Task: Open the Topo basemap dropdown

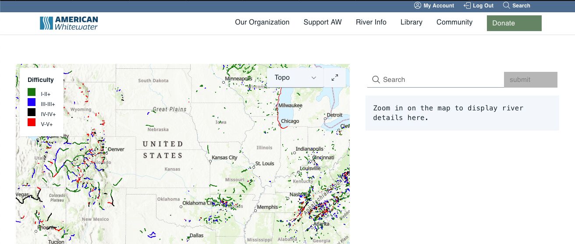Action: pyautogui.click(x=295, y=78)
